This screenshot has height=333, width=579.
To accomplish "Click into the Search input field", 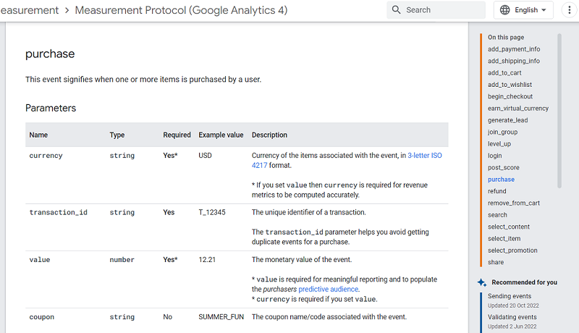I will click(x=436, y=10).
